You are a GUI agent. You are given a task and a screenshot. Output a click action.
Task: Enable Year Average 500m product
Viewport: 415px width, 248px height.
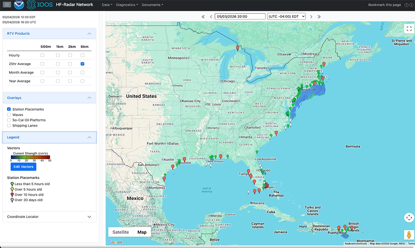(42, 81)
